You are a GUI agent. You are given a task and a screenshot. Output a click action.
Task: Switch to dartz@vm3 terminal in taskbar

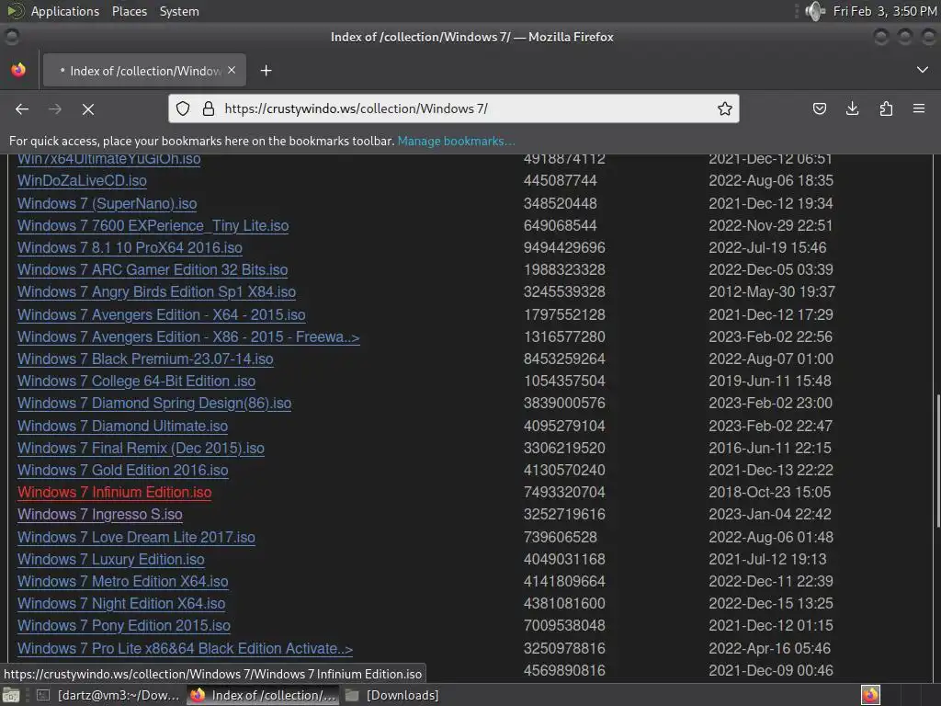108,695
